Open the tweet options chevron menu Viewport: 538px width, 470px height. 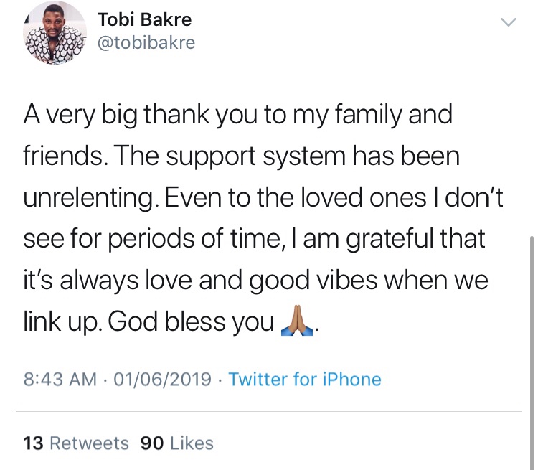[508, 23]
